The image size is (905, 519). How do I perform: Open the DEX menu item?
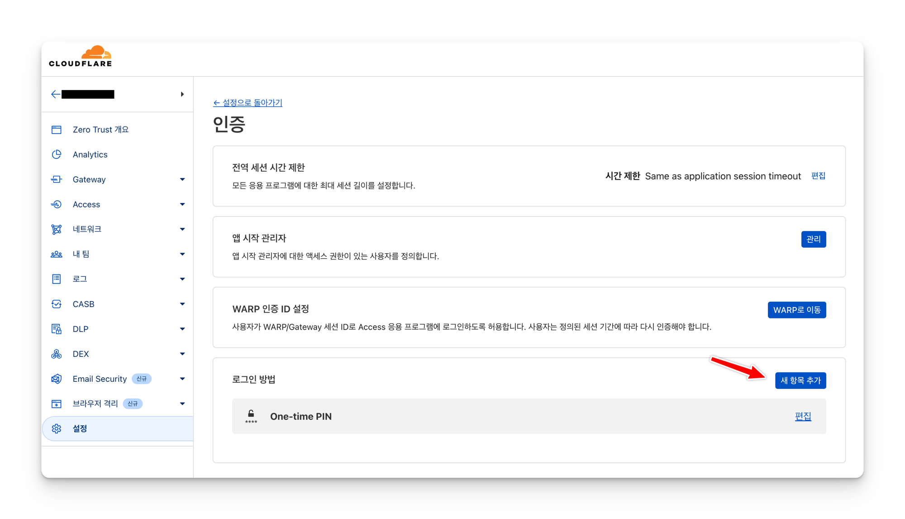pyautogui.click(x=81, y=354)
